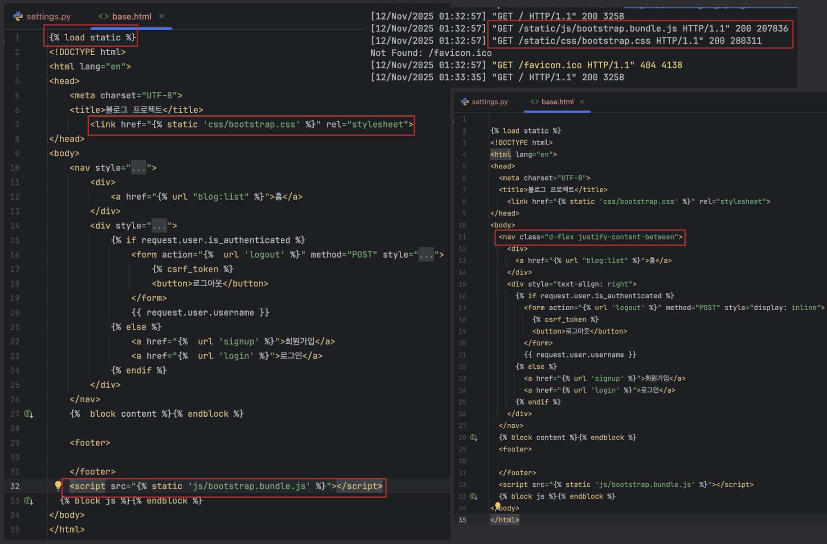Click '{% block content %}' line in right editor
This screenshot has width=827, height=544.
pyautogui.click(x=568, y=438)
